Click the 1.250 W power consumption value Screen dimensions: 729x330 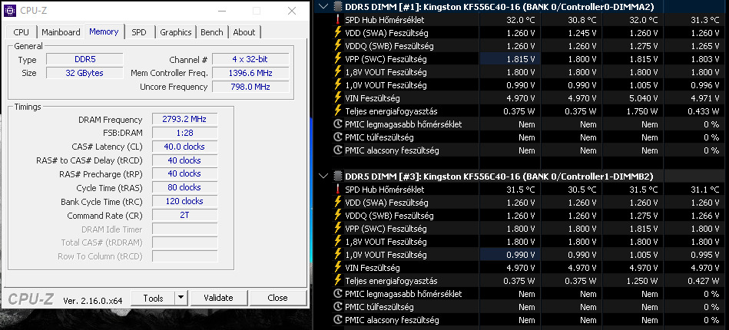click(644, 281)
